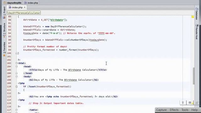This screenshot has width=201, height=113.
Task: Collapse the head tag fold at line 104
Action: [17, 67]
